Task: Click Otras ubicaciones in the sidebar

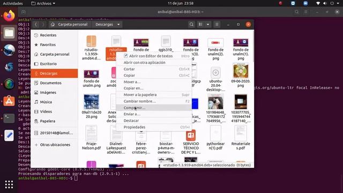Action: pyautogui.click(x=54, y=145)
